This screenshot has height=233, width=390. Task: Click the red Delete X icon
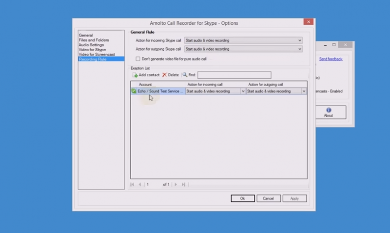[x=164, y=75]
